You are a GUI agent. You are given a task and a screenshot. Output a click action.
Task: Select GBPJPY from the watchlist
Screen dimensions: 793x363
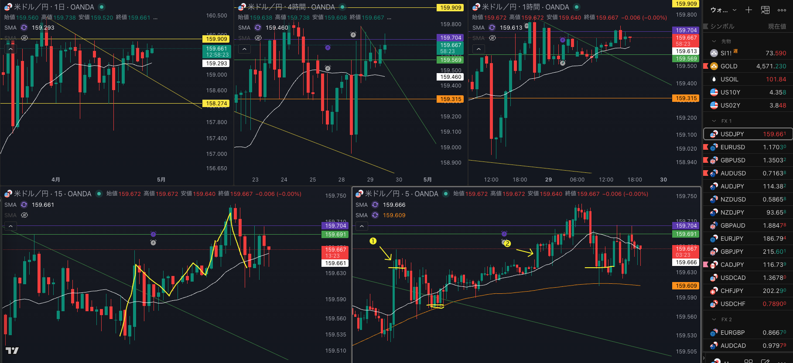click(x=732, y=252)
